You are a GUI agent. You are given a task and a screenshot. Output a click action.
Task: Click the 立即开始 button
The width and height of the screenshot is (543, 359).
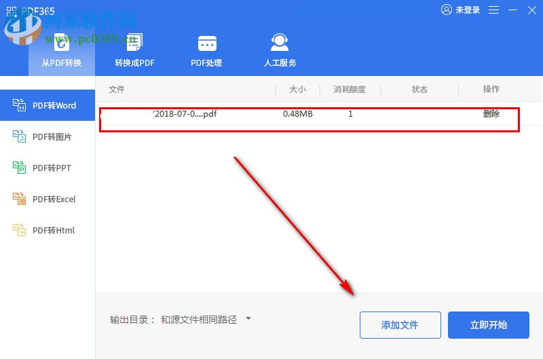tap(488, 325)
